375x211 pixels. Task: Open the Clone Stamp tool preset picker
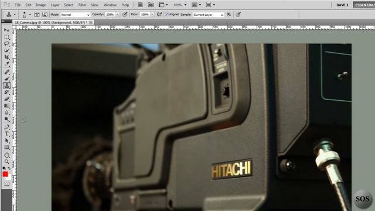tap(11, 15)
